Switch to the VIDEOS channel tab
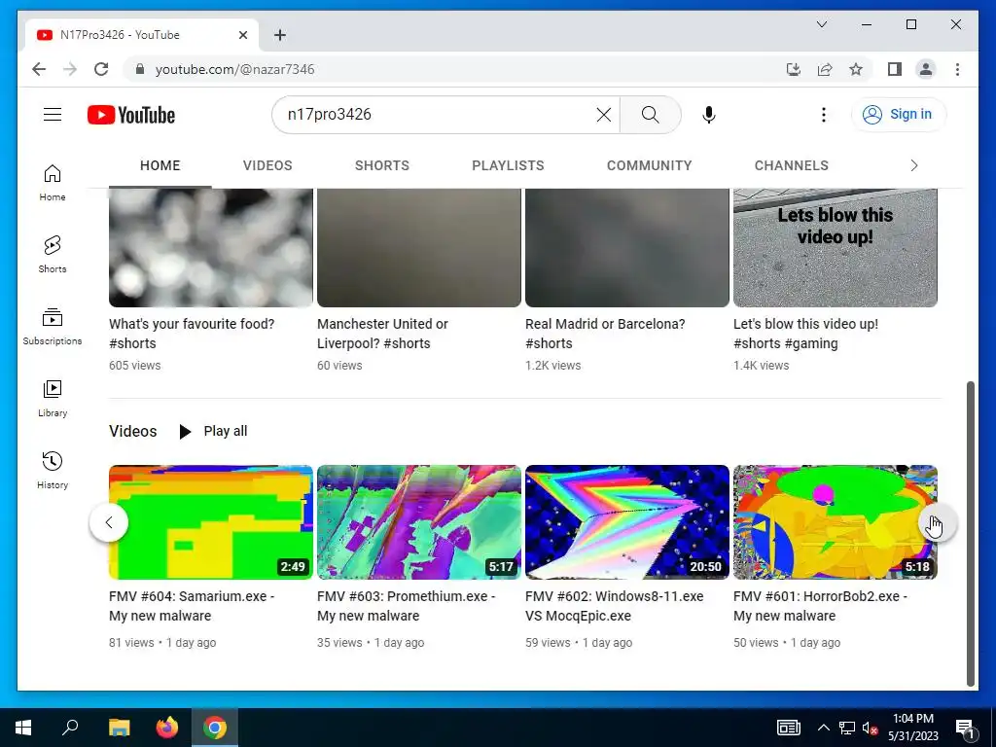The height and width of the screenshot is (747, 996). click(x=267, y=165)
